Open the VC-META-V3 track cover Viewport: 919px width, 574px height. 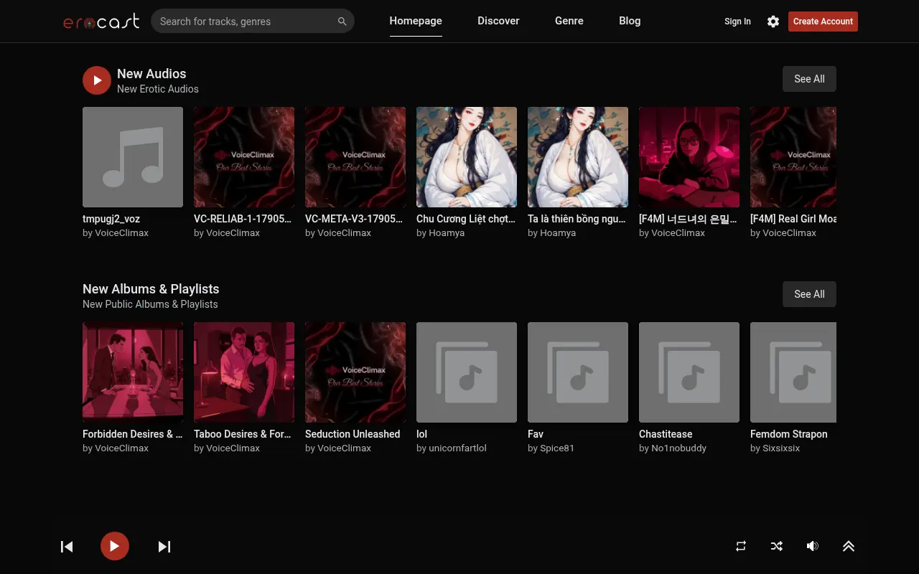tap(355, 157)
